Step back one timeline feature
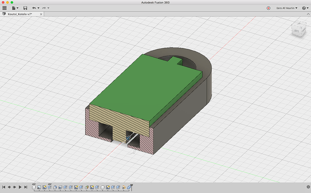The width and height of the screenshot is (311, 193). pyautogui.click(x=9, y=187)
